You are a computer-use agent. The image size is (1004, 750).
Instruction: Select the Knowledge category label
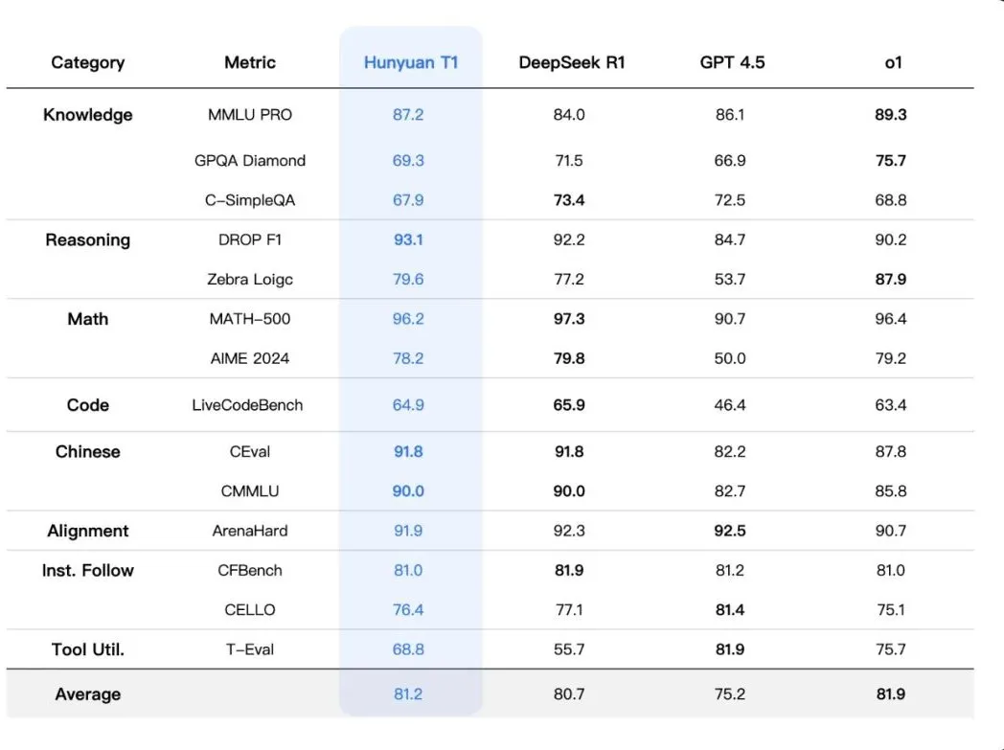point(88,115)
